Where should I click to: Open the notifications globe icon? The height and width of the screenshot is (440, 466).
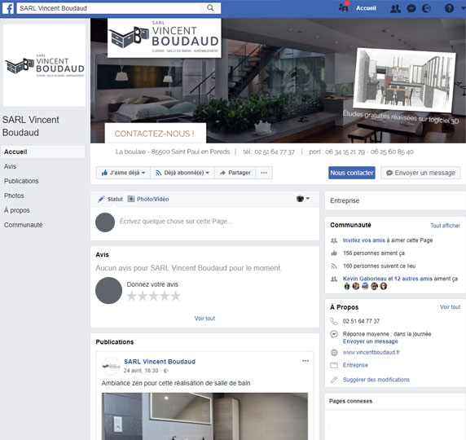coord(426,9)
